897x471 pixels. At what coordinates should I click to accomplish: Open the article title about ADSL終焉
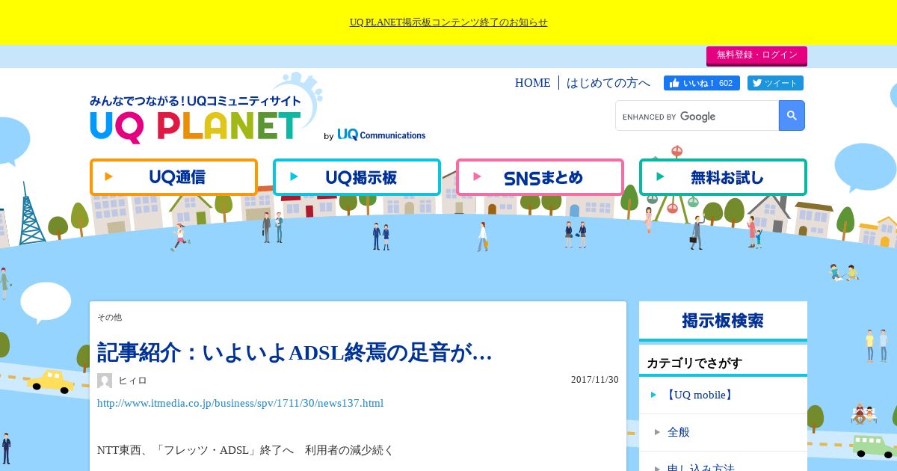point(295,353)
